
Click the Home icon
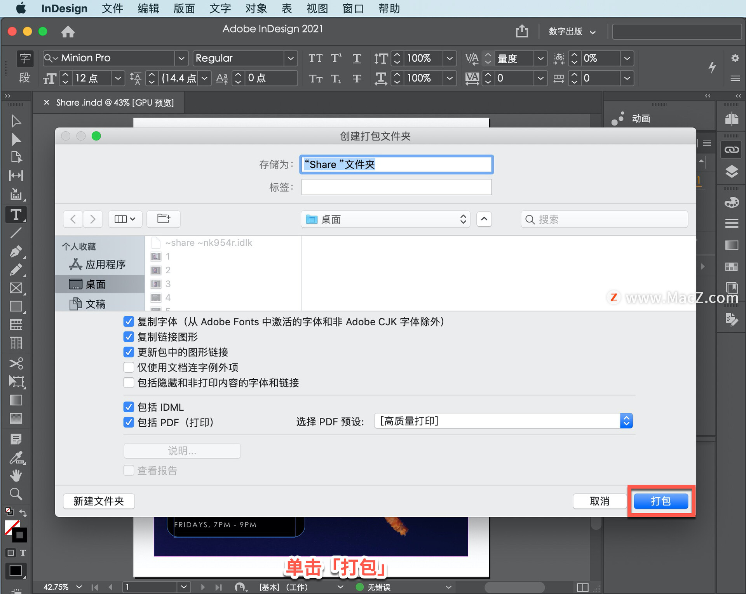coord(68,31)
